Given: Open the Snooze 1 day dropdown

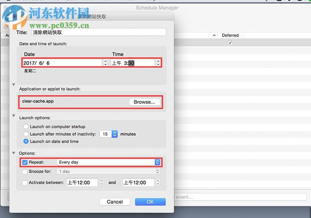Looking at the screenshot, I should (108, 171).
